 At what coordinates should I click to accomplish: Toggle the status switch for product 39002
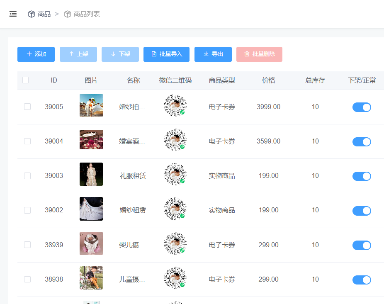tap(362, 211)
